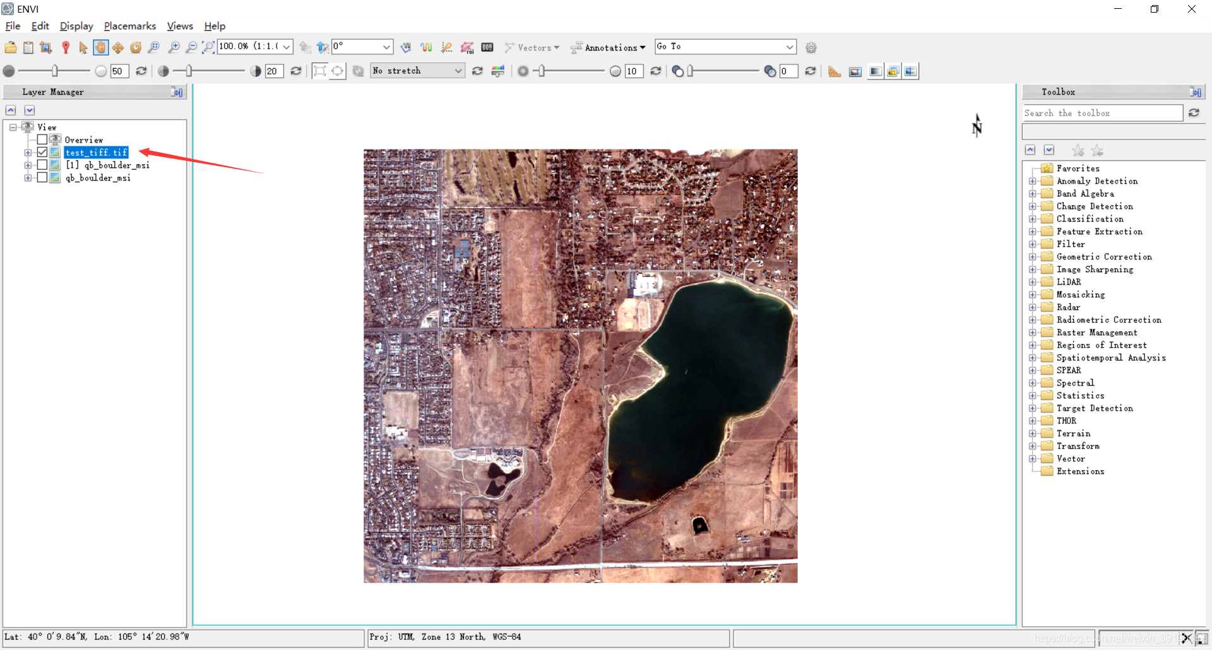Open the Views menu
Image resolution: width=1212 pixels, height=650 pixels.
(x=180, y=26)
